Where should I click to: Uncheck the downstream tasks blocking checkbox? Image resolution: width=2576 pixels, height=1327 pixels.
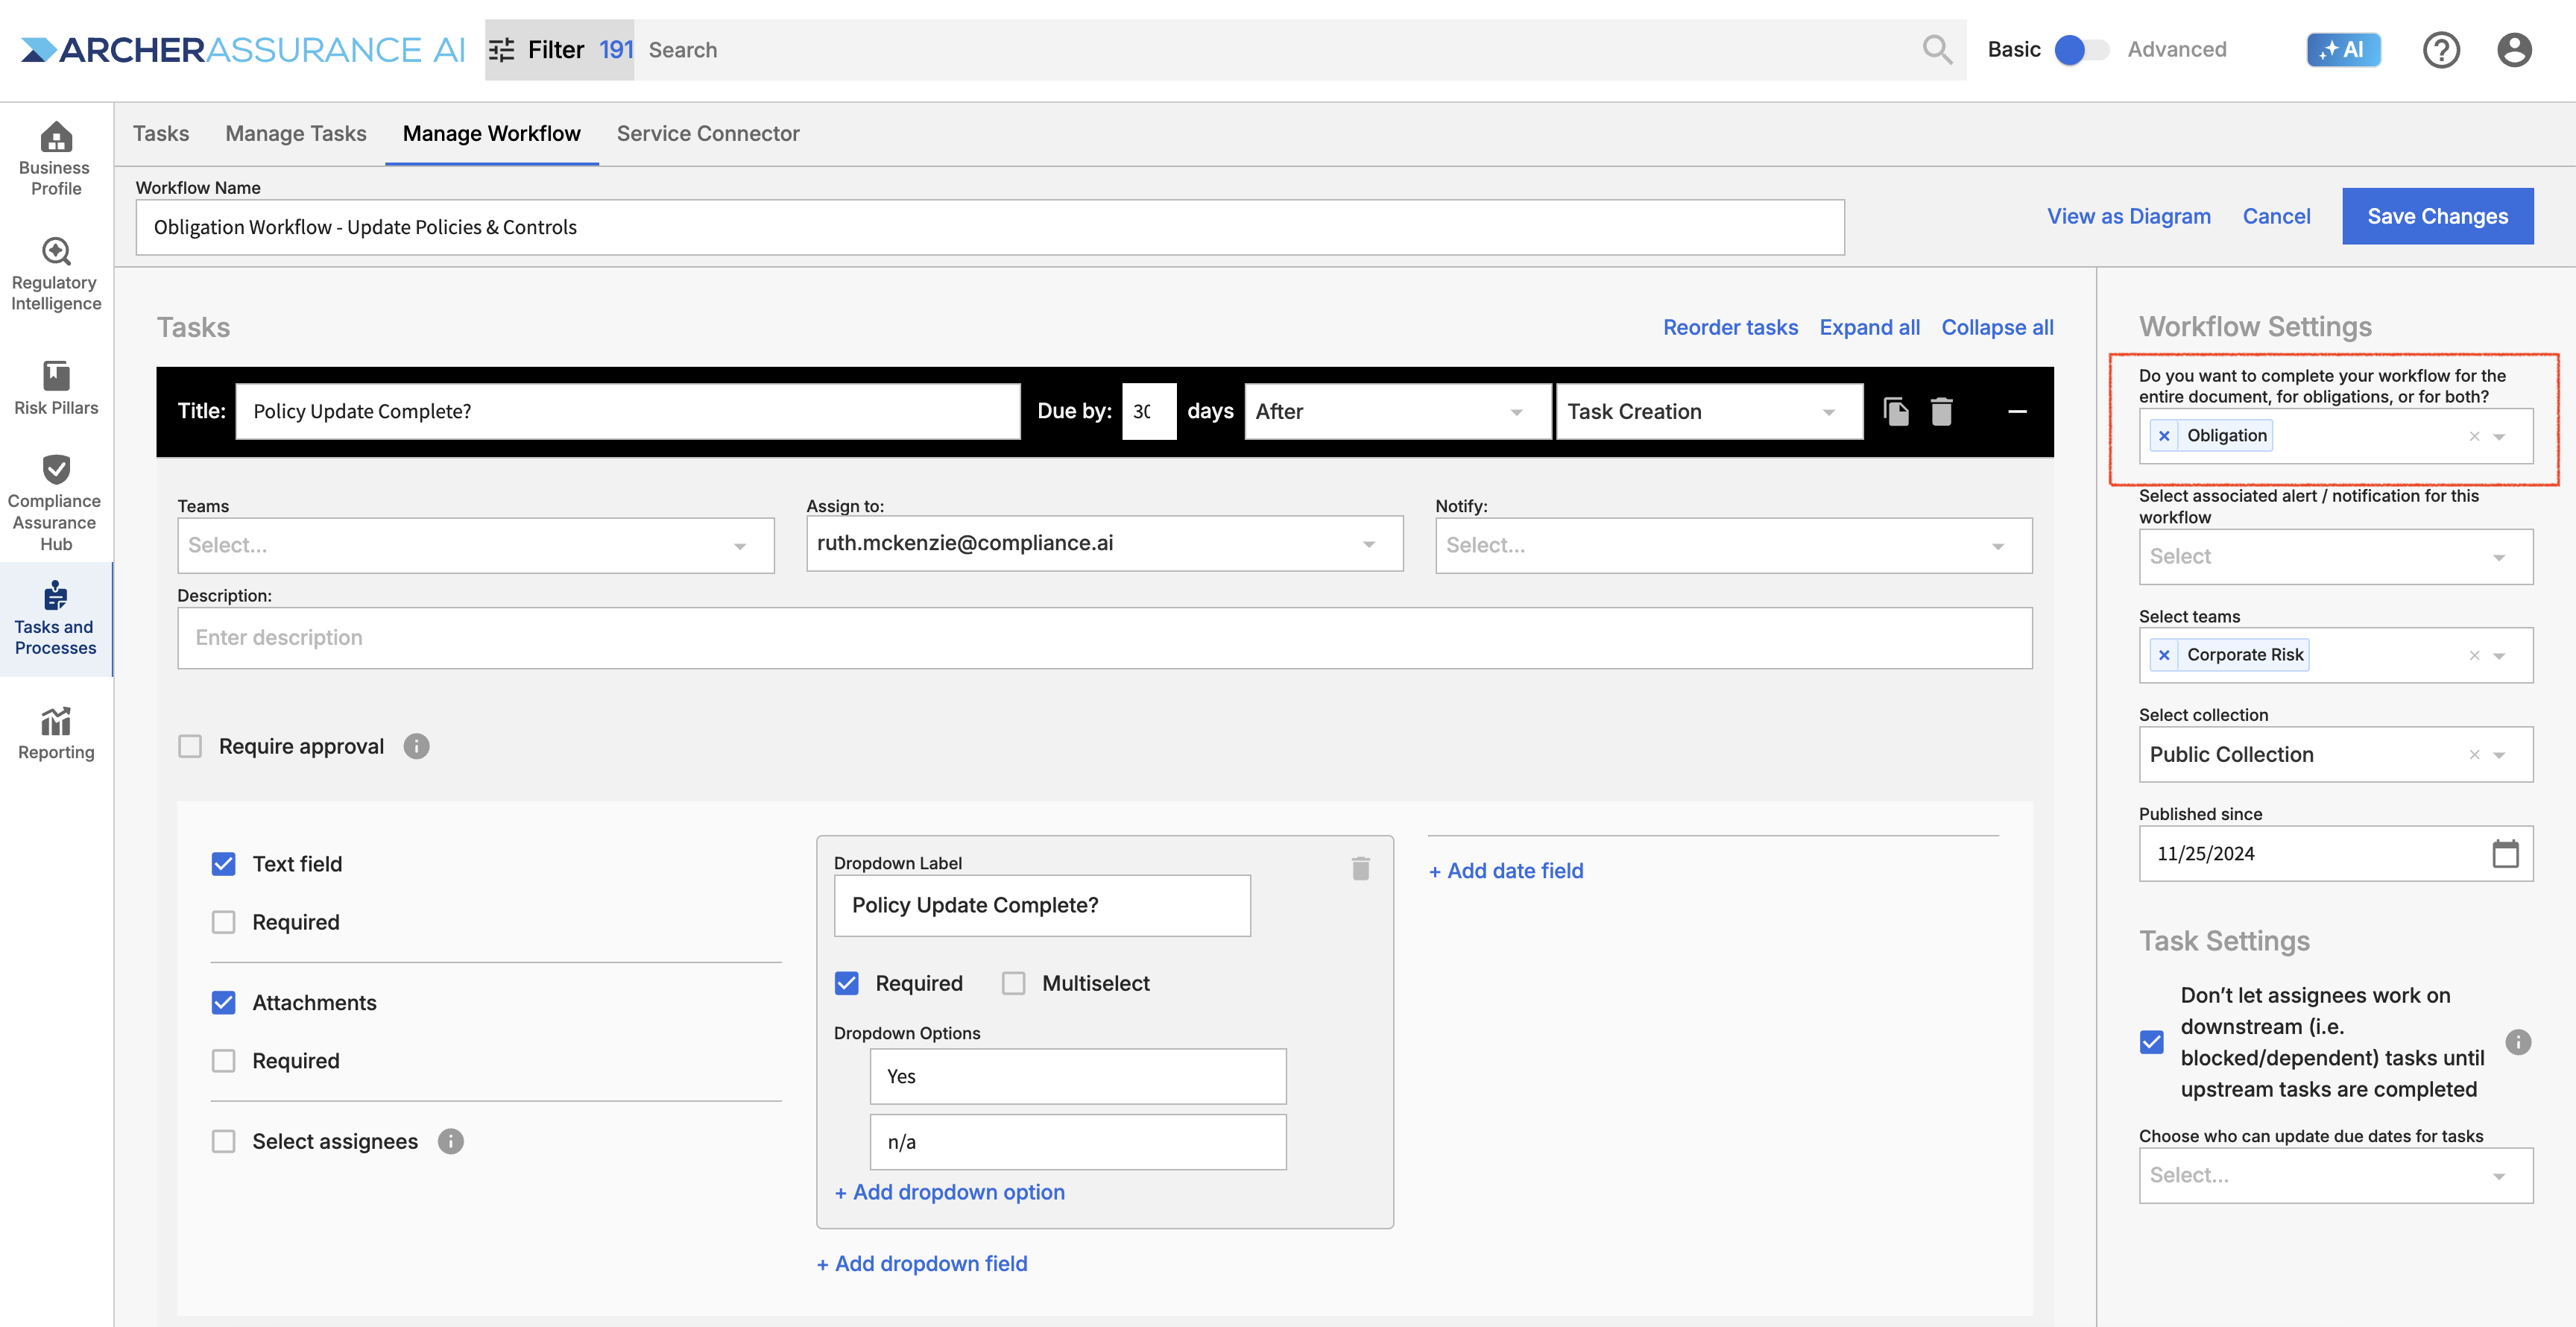[x=2151, y=1042]
